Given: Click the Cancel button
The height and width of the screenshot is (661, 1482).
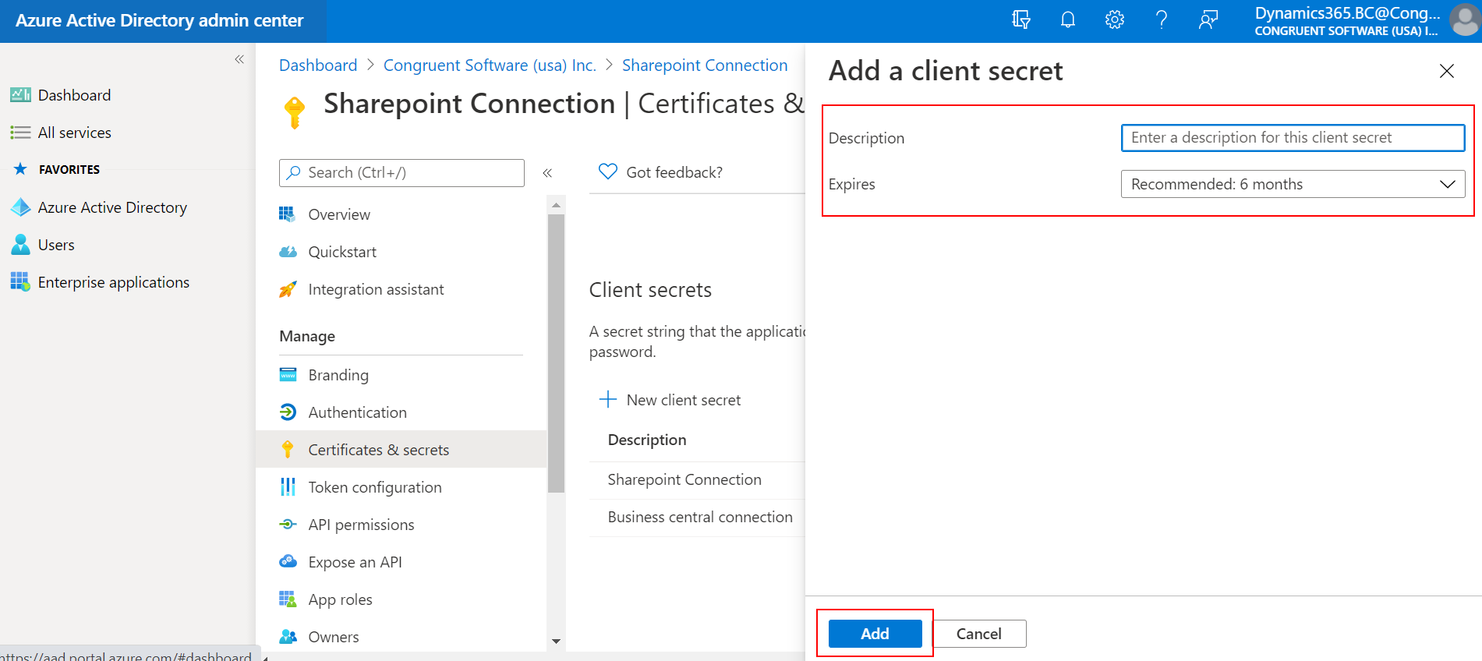Looking at the screenshot, I should click(x=979, y=634).
